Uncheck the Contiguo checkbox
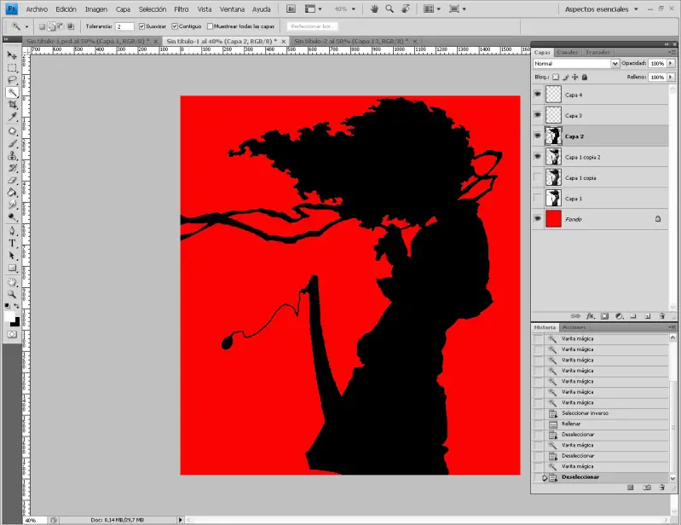Image resolution: width=681 pixels, height=525 pixels. click(175, 26)
